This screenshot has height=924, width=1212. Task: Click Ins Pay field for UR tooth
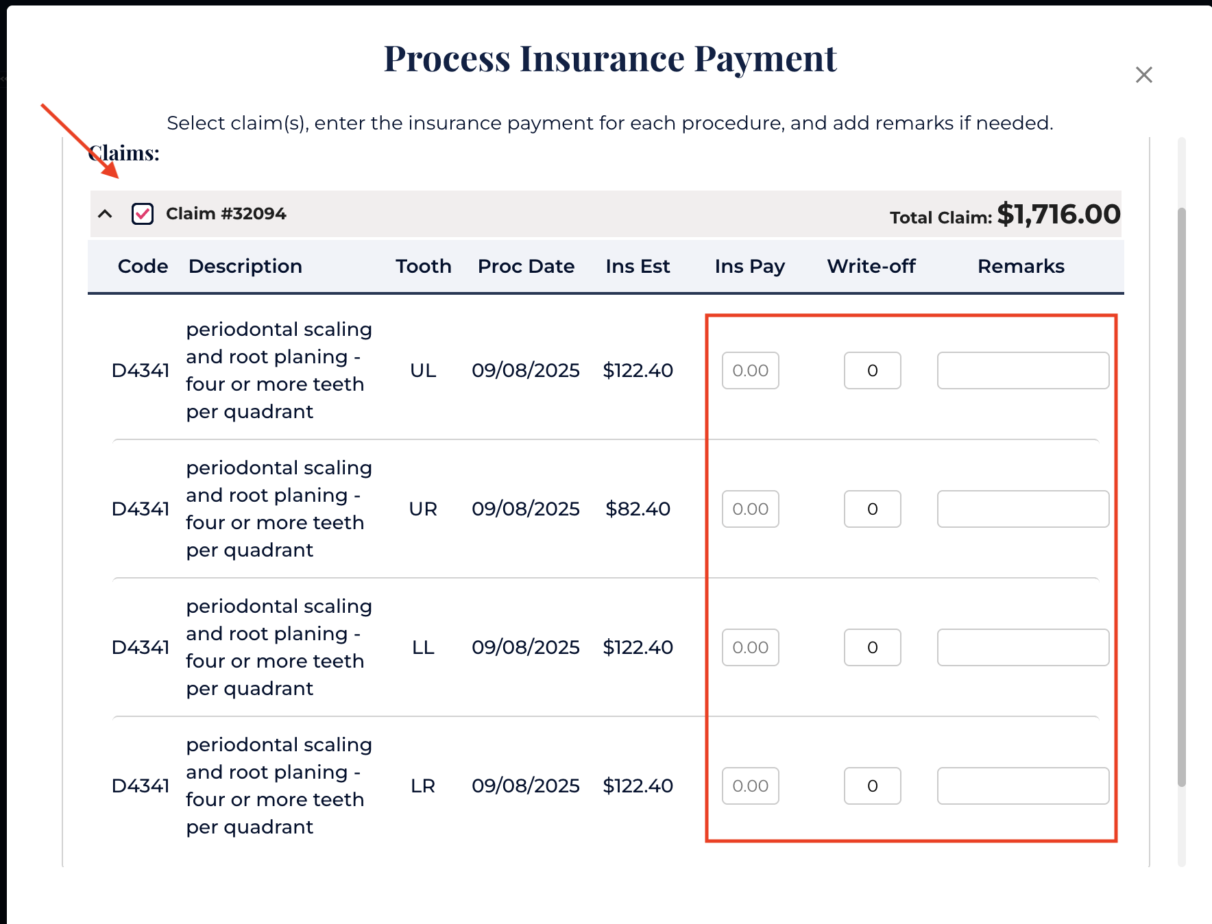pos(750,509)
